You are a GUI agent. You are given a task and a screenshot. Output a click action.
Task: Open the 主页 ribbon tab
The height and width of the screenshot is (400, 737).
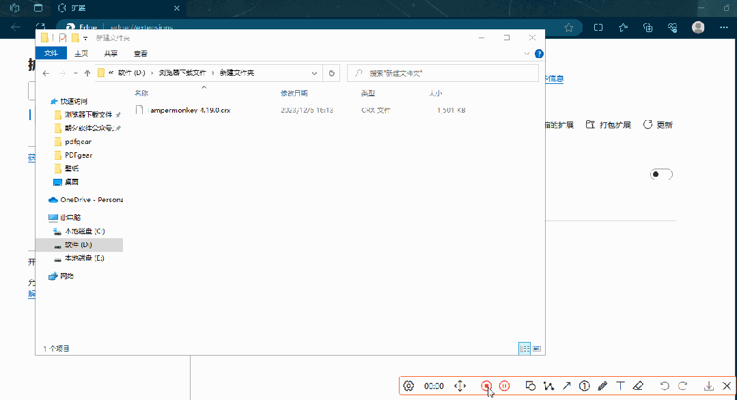click(81, 53)
